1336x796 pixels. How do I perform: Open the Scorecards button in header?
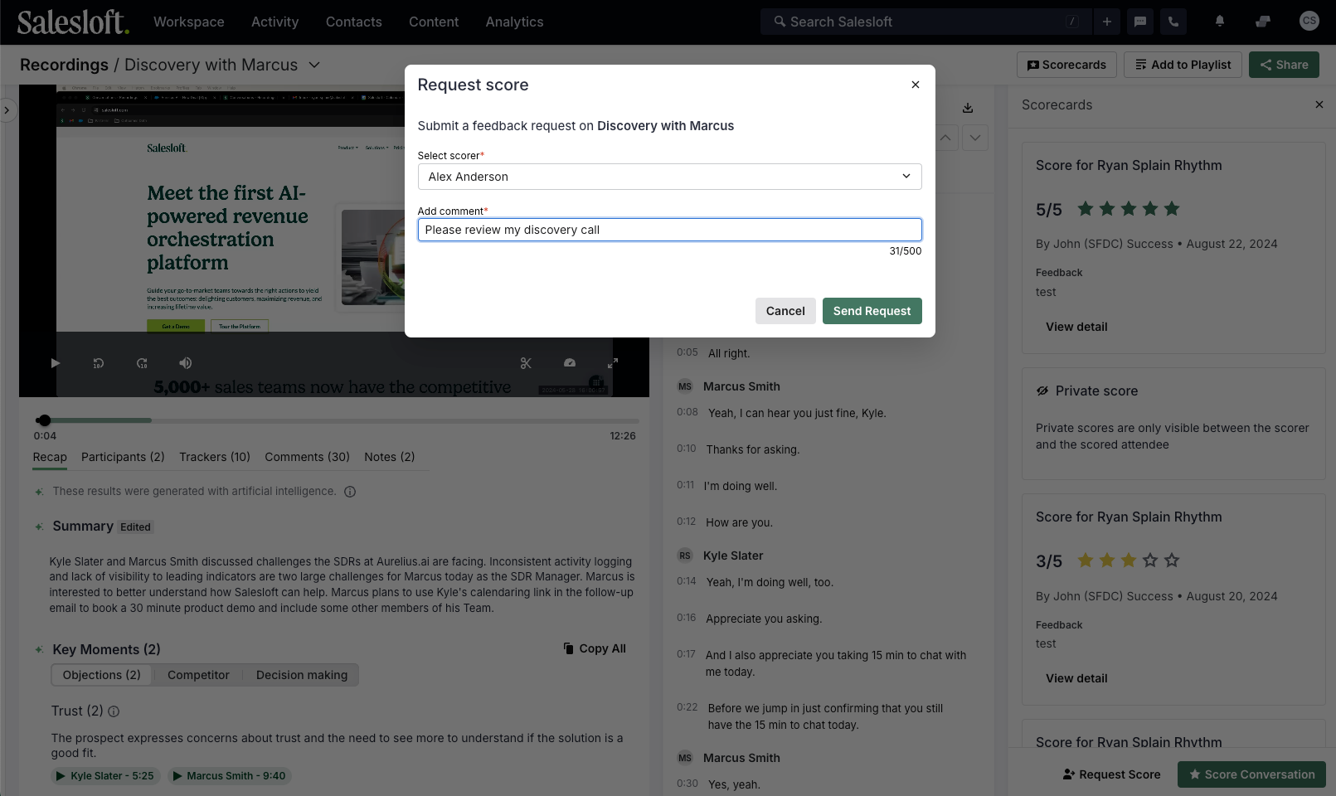pos(1066,65)
